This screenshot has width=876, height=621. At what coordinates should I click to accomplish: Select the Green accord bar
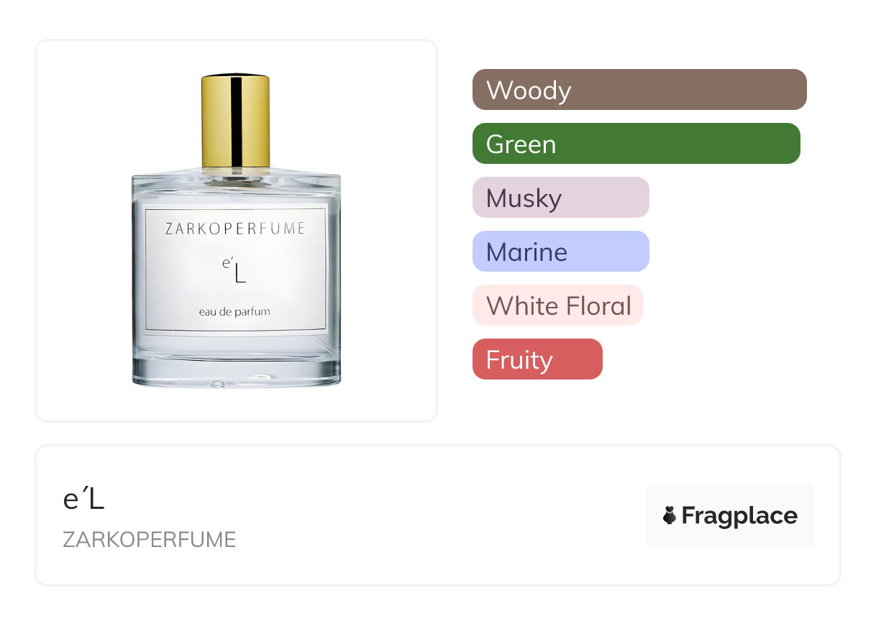tap(637, 144)
